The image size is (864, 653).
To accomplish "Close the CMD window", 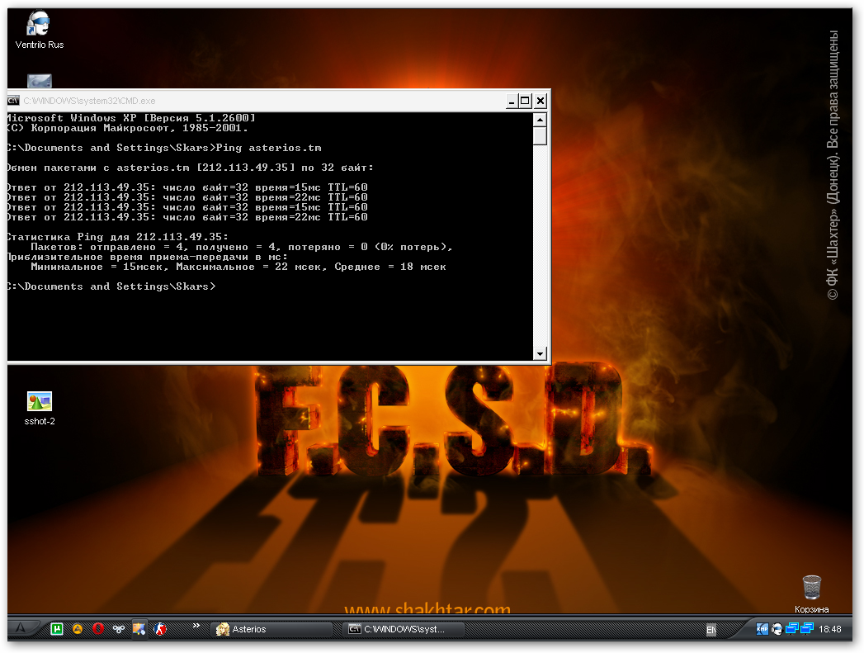I will tap(541, 101).
